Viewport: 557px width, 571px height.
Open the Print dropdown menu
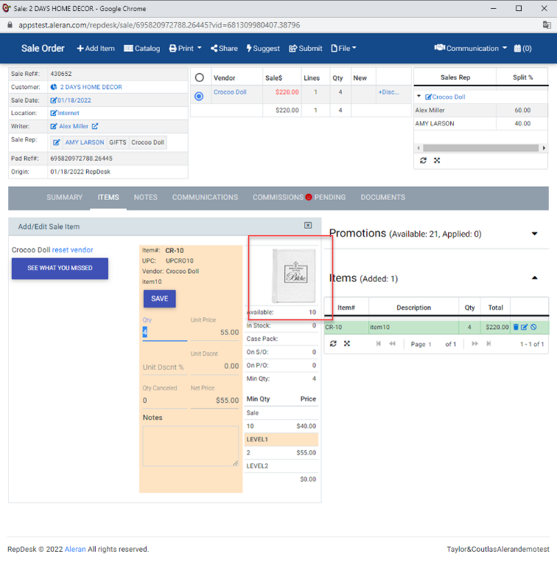coord(185,49)
